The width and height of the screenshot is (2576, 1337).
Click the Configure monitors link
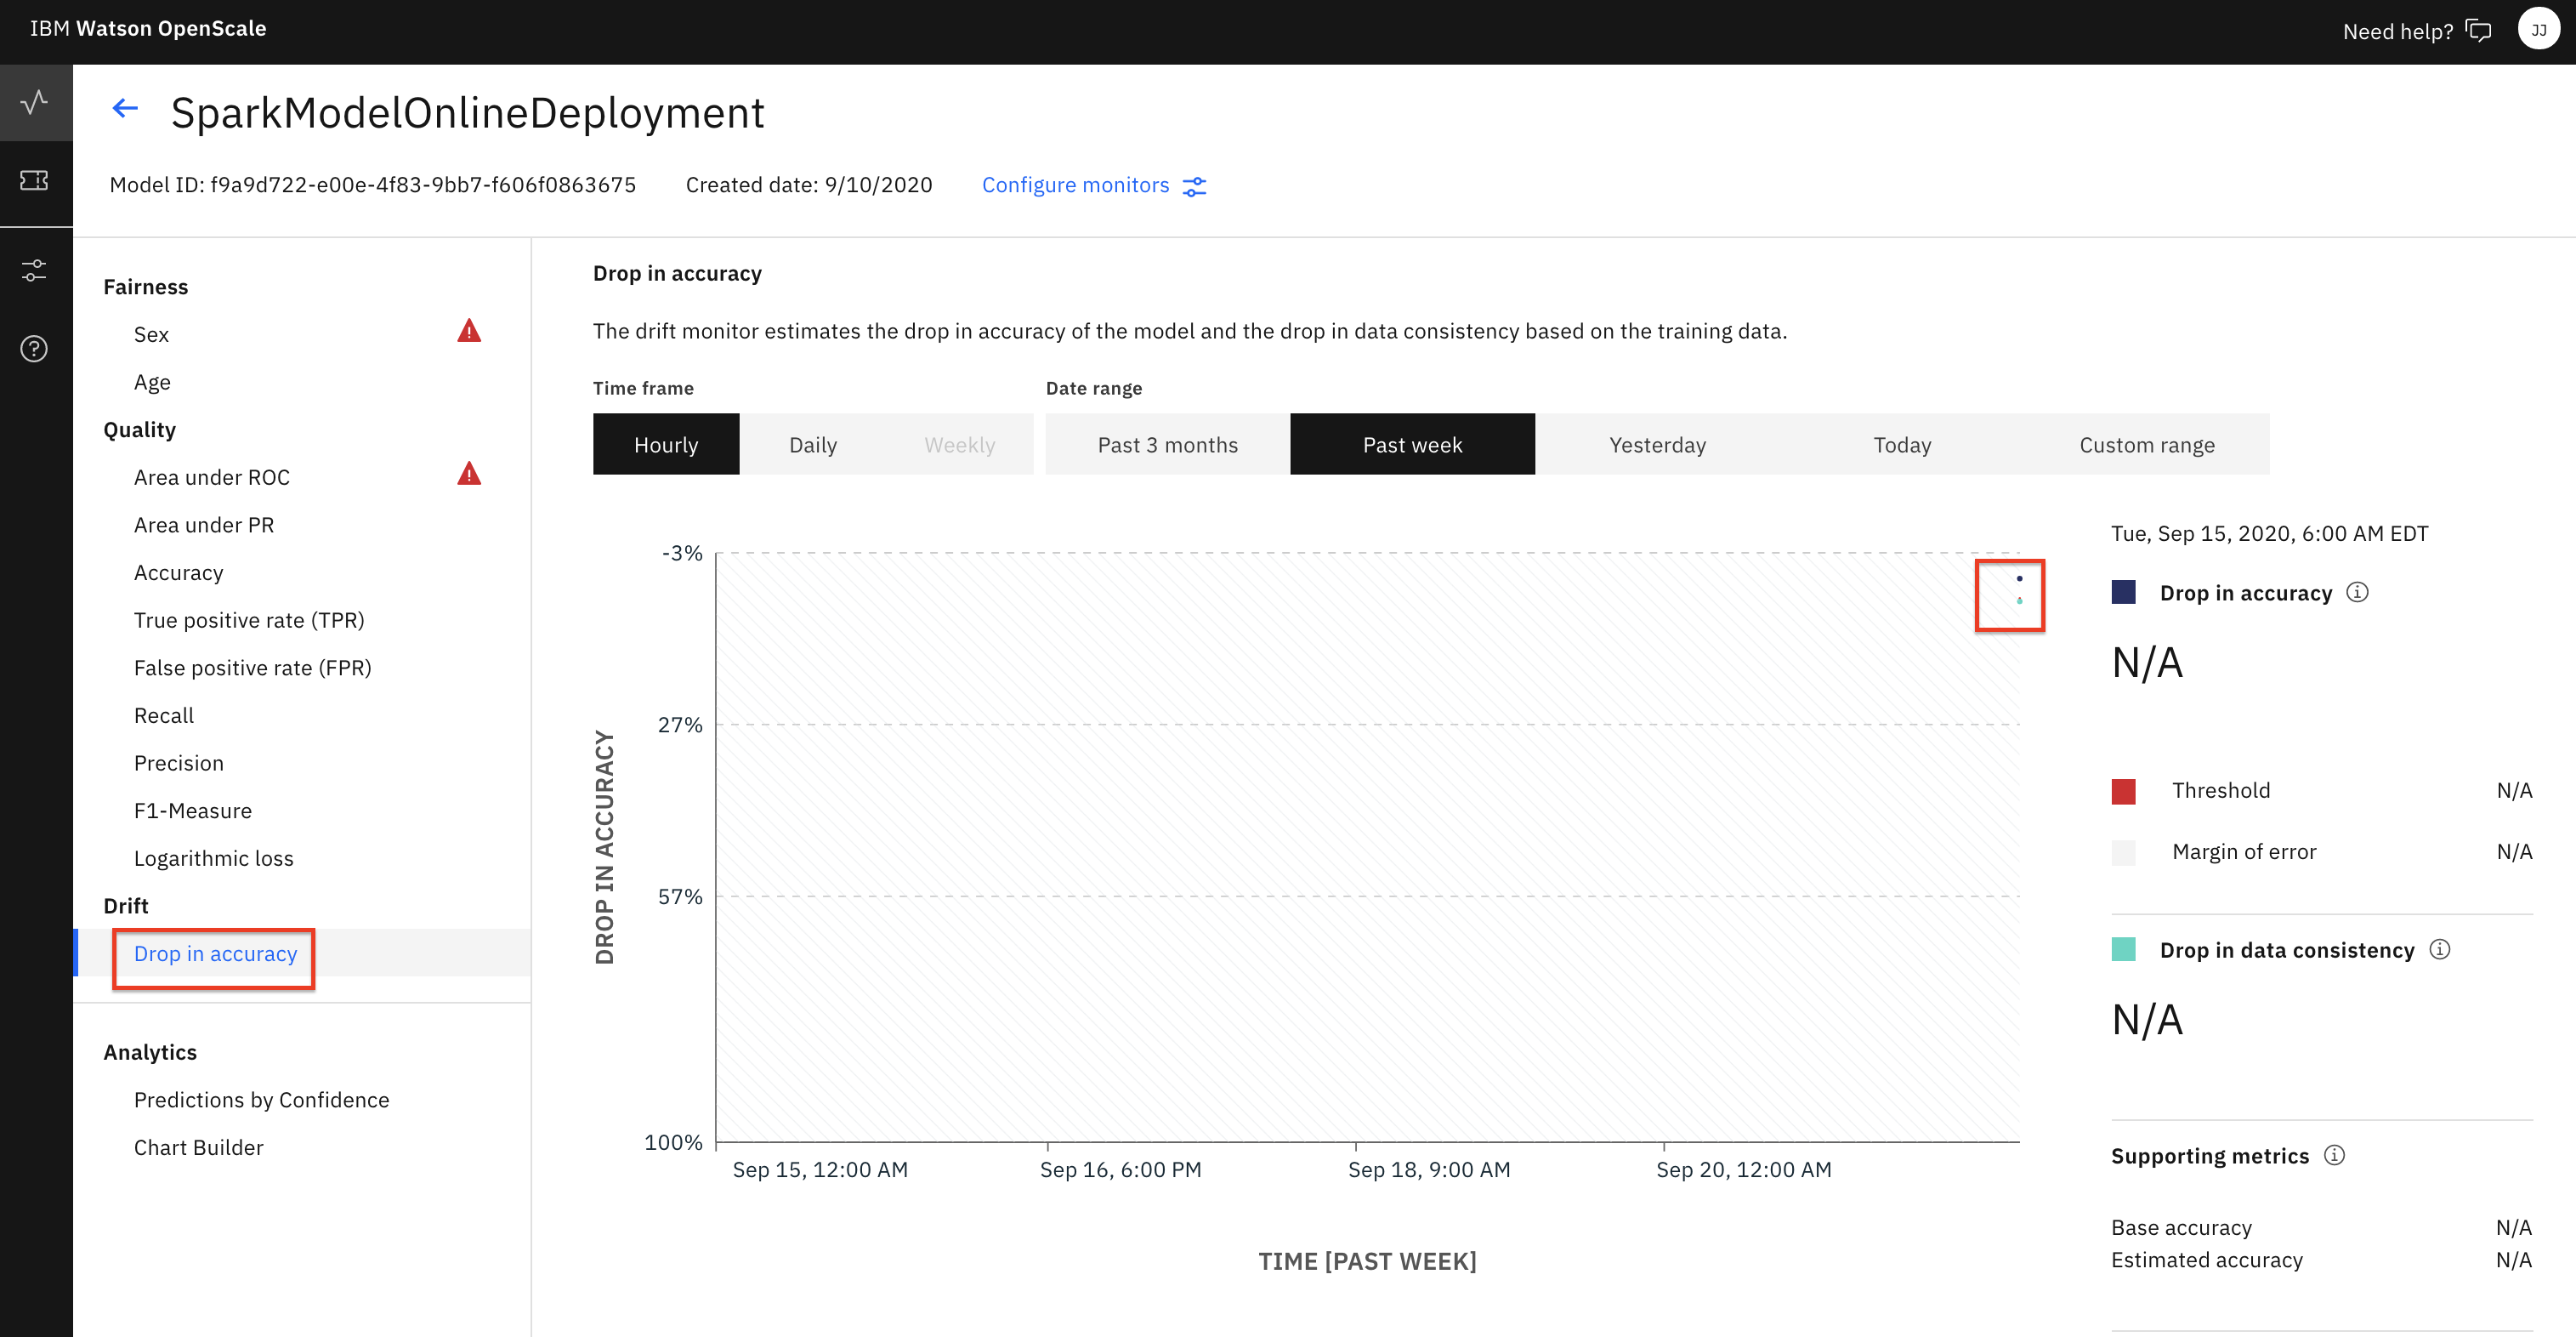[x=1076, y=185]
